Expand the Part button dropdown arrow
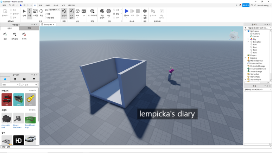Screen dimensions: 272x153 77,18
